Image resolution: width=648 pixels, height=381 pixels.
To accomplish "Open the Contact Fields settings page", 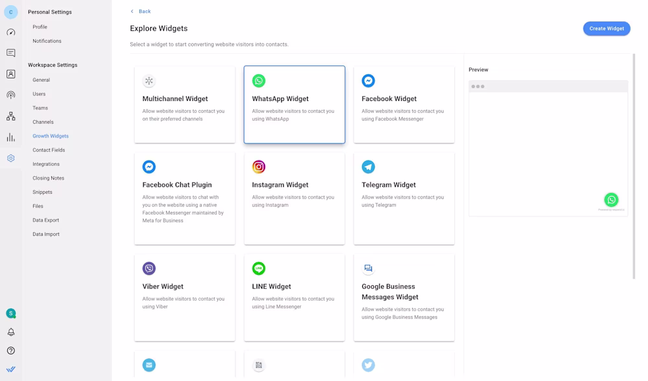I will point(49,150).
